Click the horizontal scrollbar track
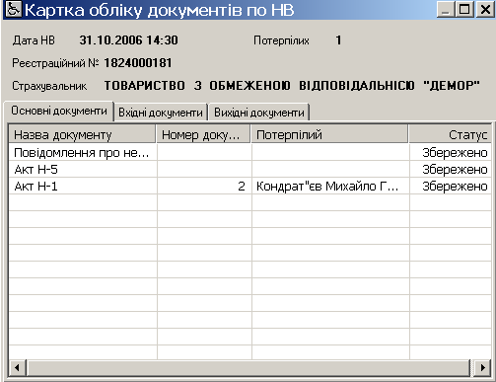The height and width of the screenshot is (382, 496). [249, 367]
